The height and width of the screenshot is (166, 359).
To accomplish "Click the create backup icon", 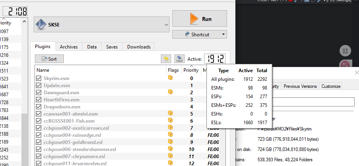I will pos(179,59).
